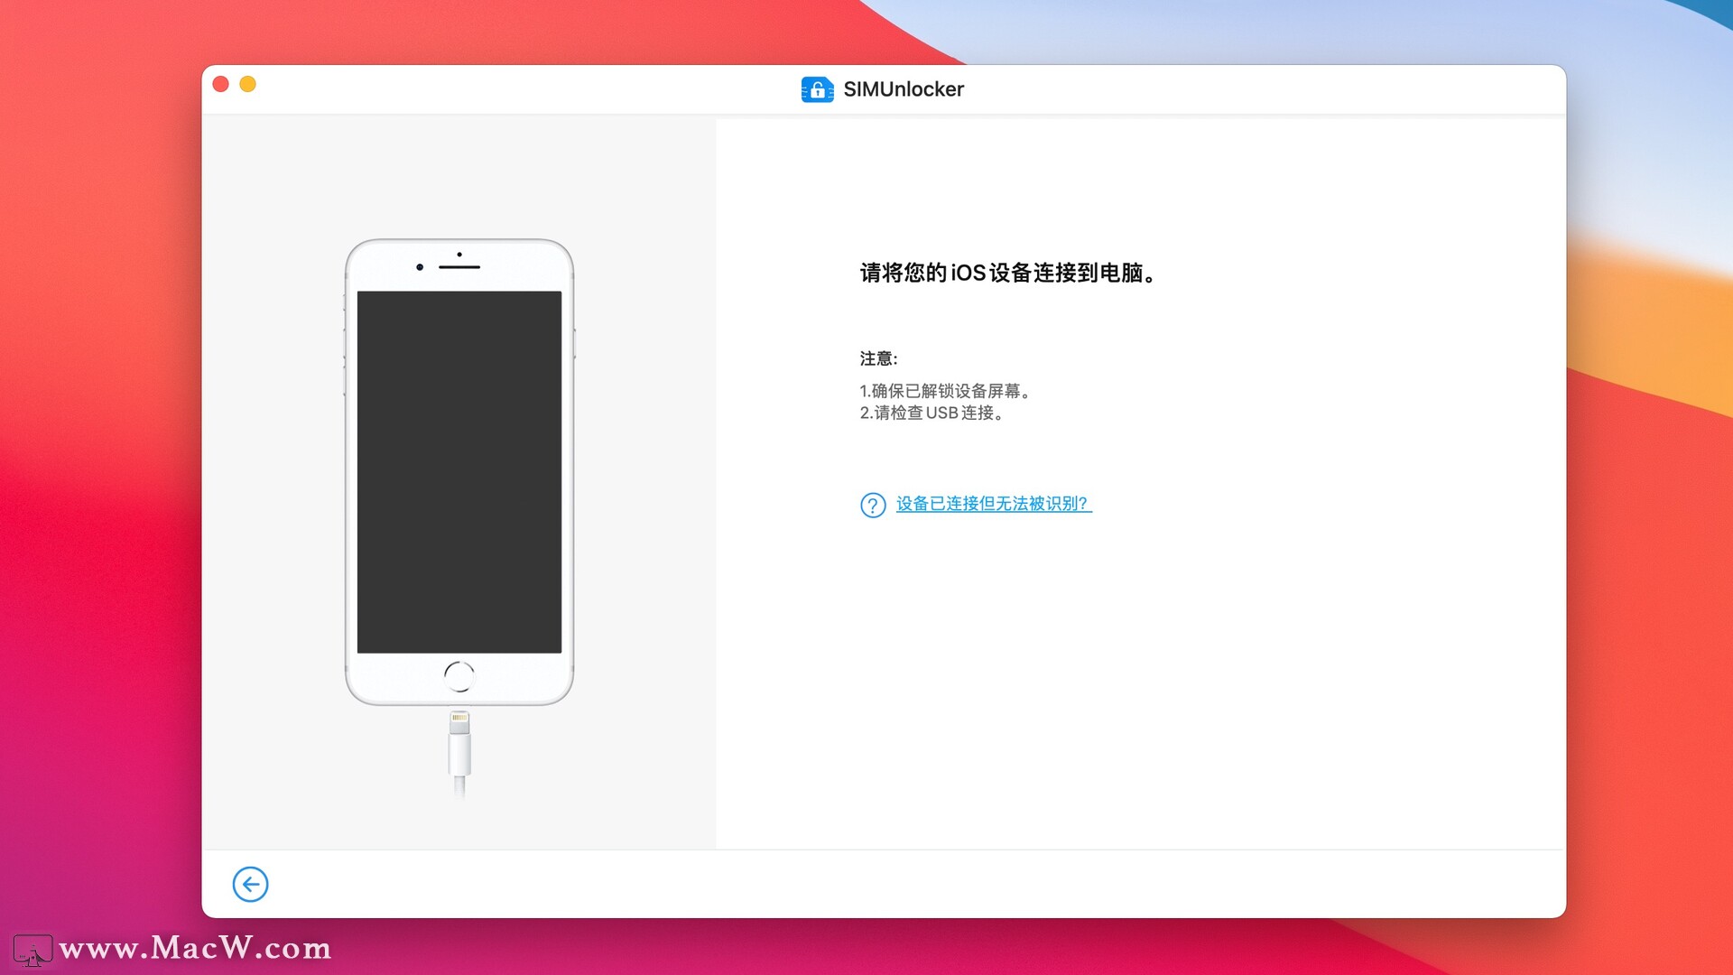Viewport: 1733px width, 975px height.
Task: Minimize the SIMUnlocker window with yellow button
Action: point(248,84)
